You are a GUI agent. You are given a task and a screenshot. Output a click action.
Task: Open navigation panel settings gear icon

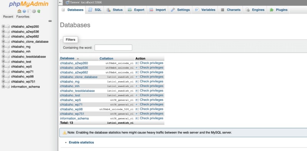(34, 11)
